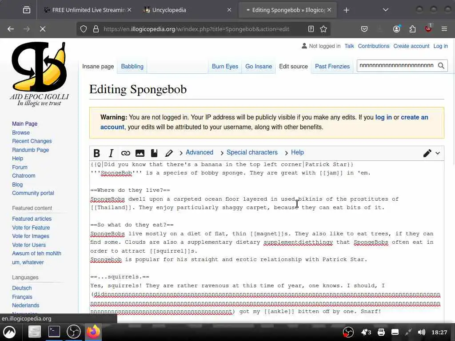This screenshot has height=341, width=455.
Task: Switch language to Deutsch
Action: 22,288
